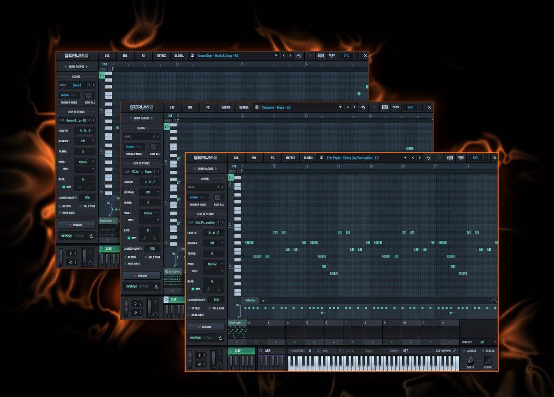Go to next preset in the Eric Prydz window
This screenshot has width=554, height=397.
419,158
